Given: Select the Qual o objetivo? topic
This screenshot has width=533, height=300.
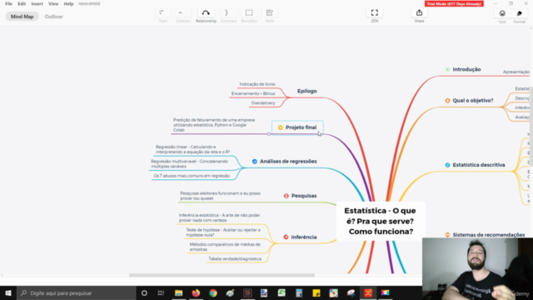Looking at the screenshot, I should (473, 101).
